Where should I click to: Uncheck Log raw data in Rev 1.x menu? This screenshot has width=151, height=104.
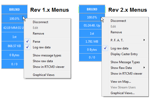(27, 47)
